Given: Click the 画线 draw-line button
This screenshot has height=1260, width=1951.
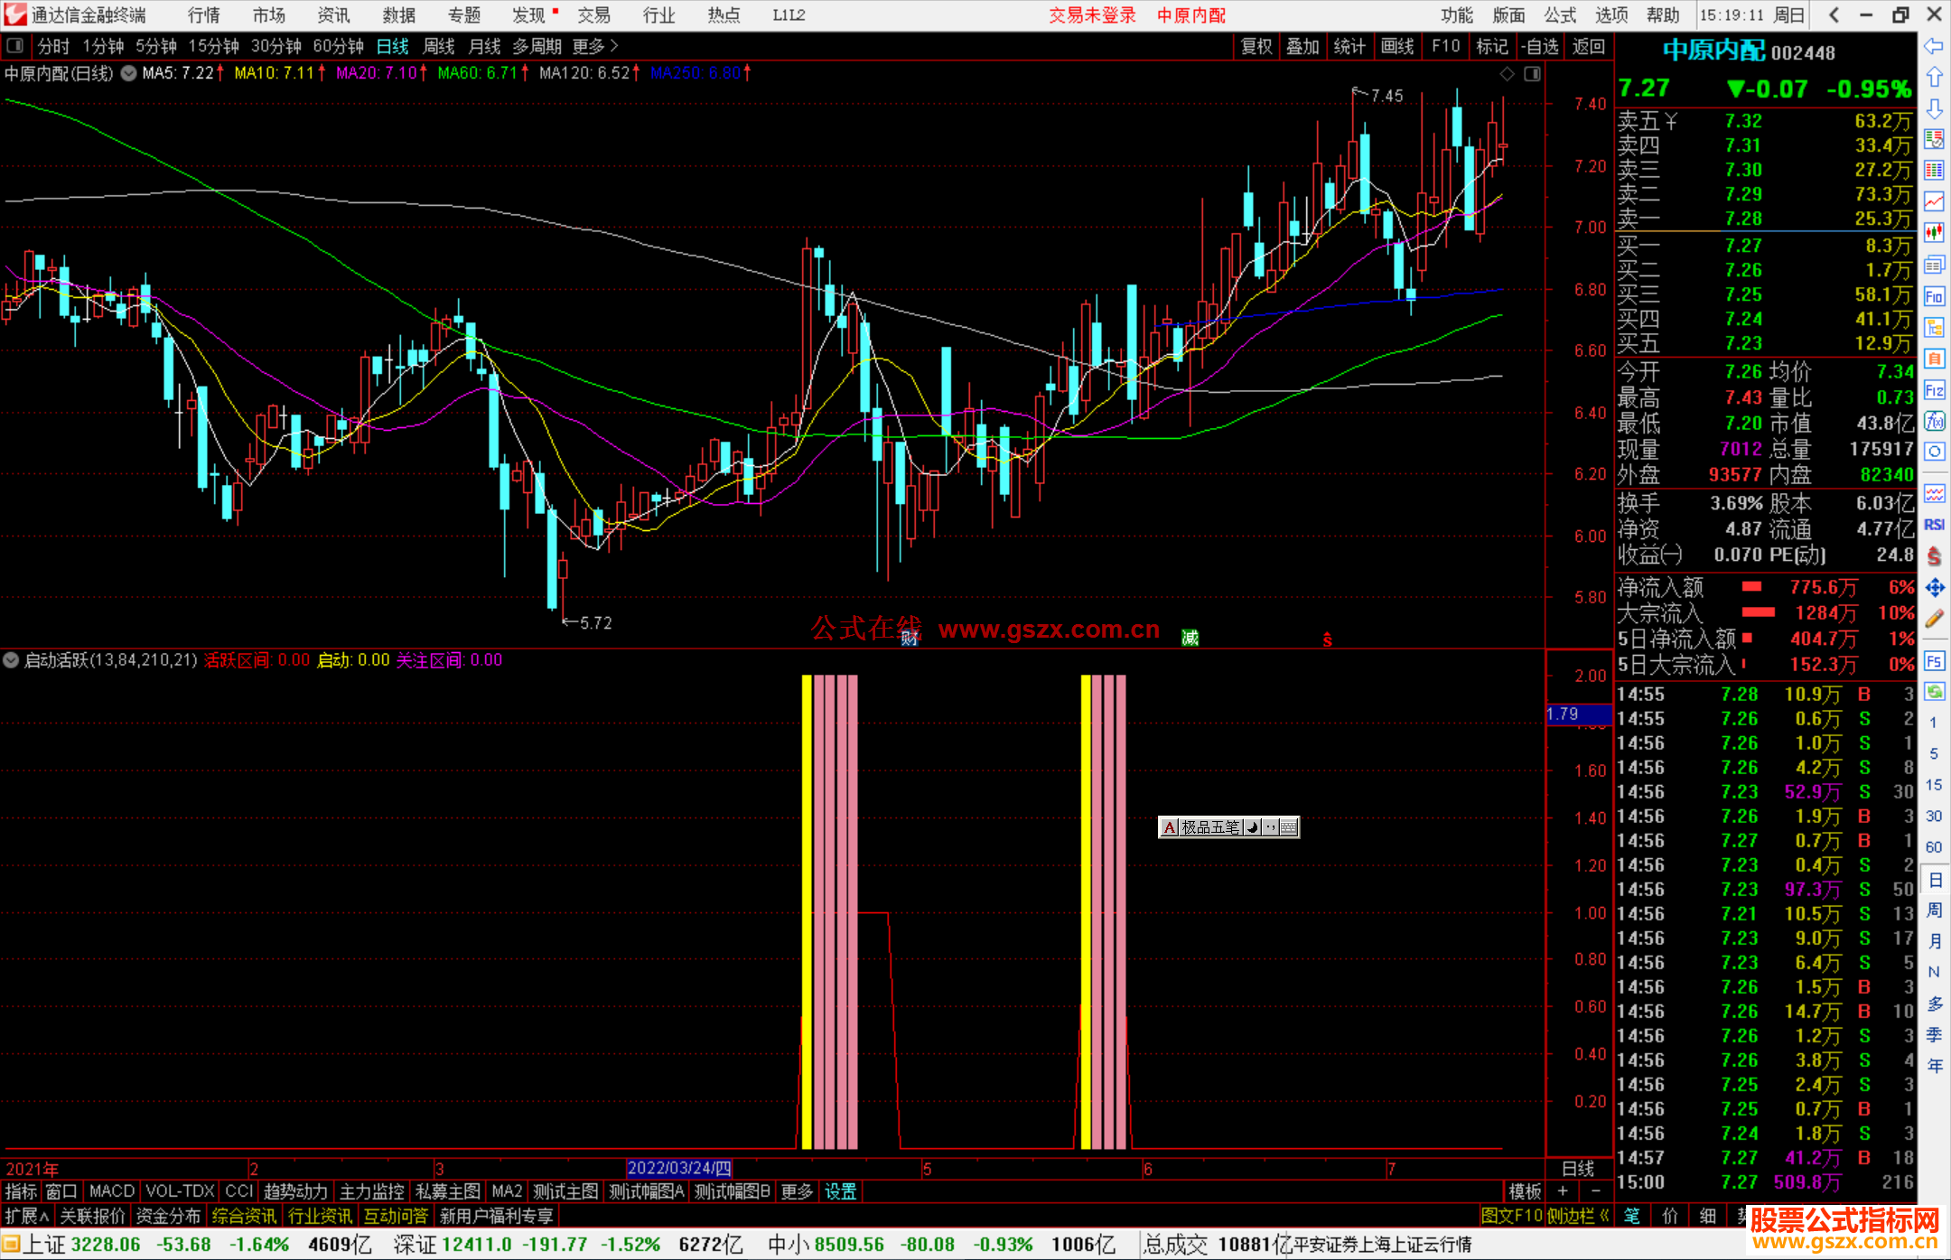Looking at the screenshot, I should pyautogui.click(x=1397, y=46).
